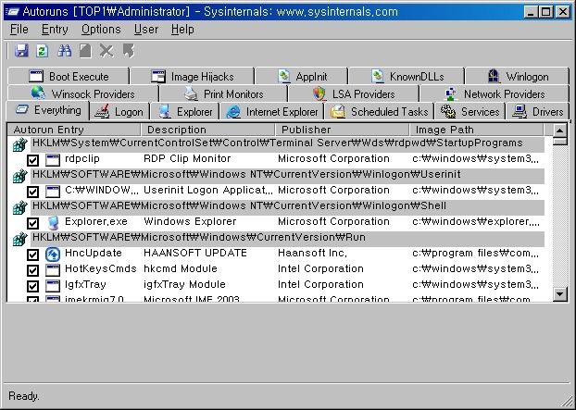Click registry icon beside CurrentVersion\Run key

tap(19, 239)
